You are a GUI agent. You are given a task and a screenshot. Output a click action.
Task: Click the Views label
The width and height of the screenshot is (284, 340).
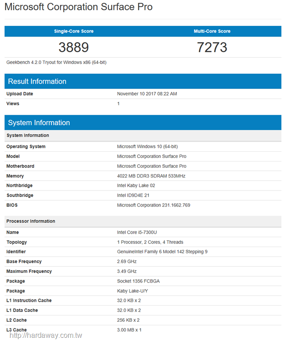point(13,104)
